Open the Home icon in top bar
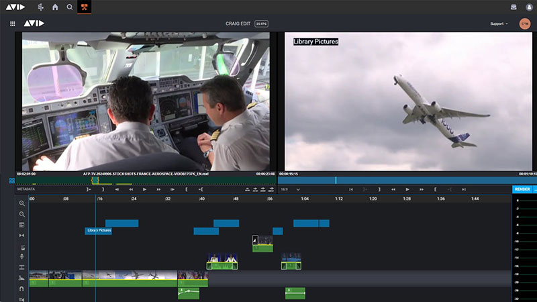Image resolution: width=537 pixels, height=302 pixels. [x=55, y=7]
